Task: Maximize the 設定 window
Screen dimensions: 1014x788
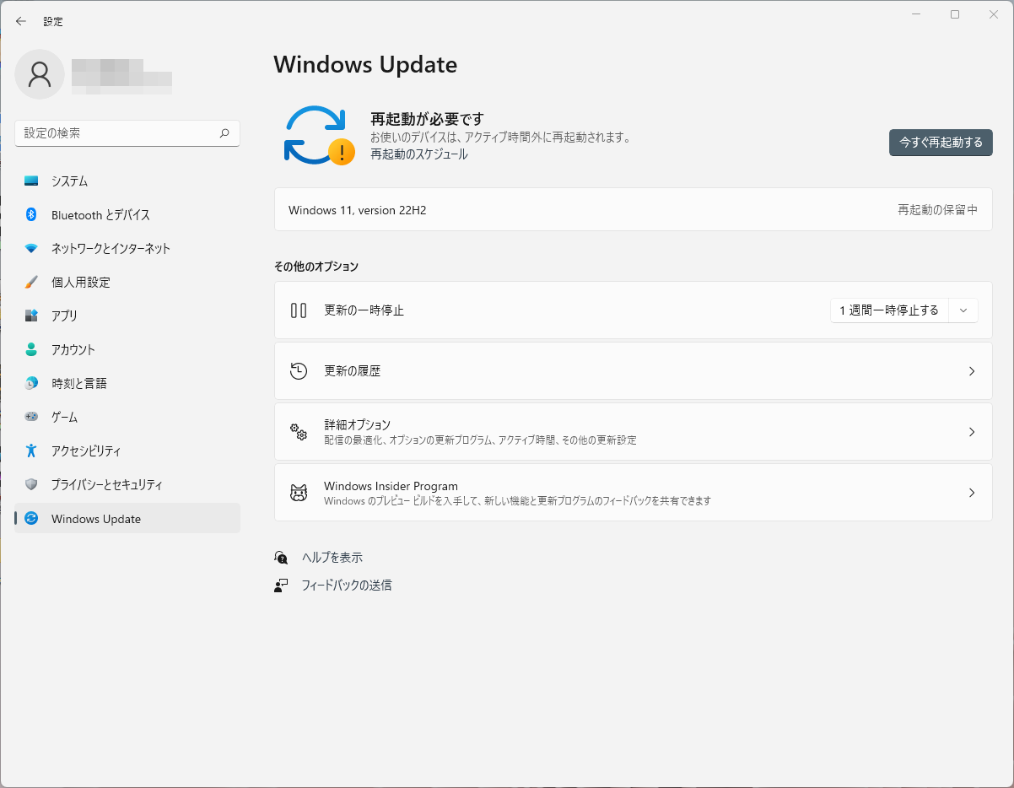Action: coord(955,14)
